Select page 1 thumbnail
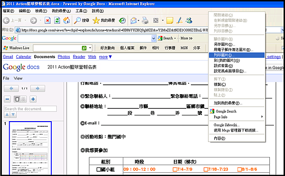This screenshot has height=176, width=285. pos(30,148)
